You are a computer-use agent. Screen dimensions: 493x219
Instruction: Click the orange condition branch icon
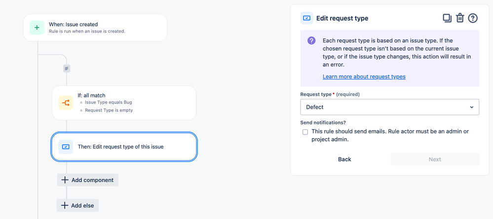tap(66, 103)
